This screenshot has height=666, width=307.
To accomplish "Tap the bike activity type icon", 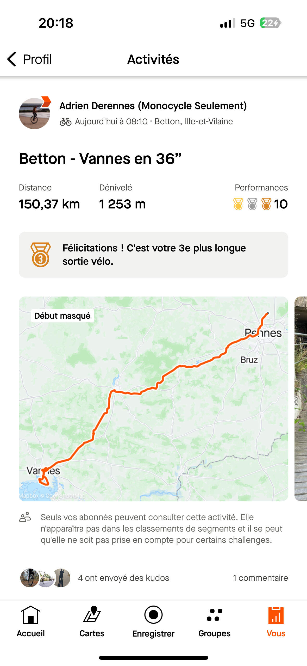I will coord(65,122).
